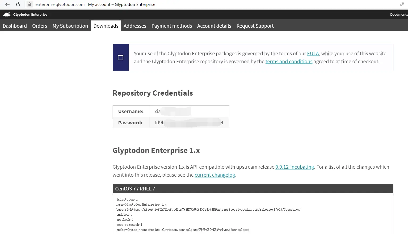This screenshot has height=234, width=408.
Task: Click the Documentation link in header
Action: pos(399,14)
